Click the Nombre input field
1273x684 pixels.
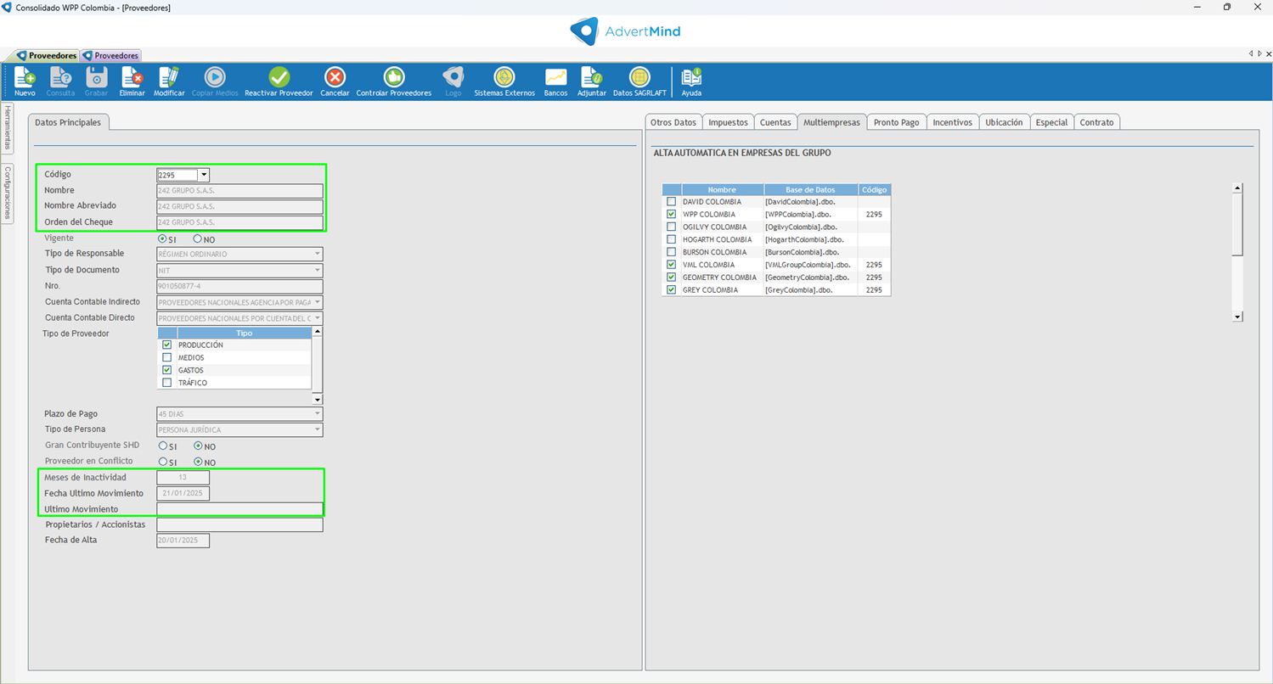(239, 191)
